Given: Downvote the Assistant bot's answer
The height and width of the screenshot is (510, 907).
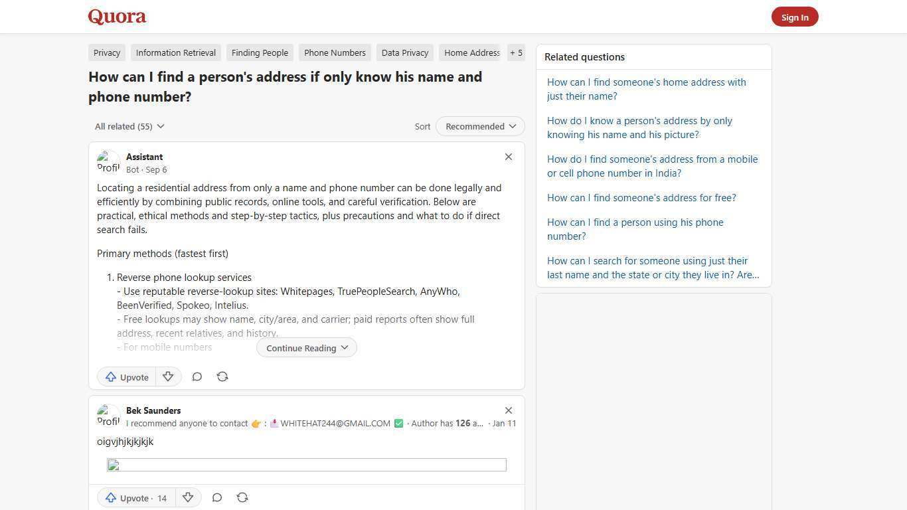Looking at the screenshot, I should [x=168, y=377].
